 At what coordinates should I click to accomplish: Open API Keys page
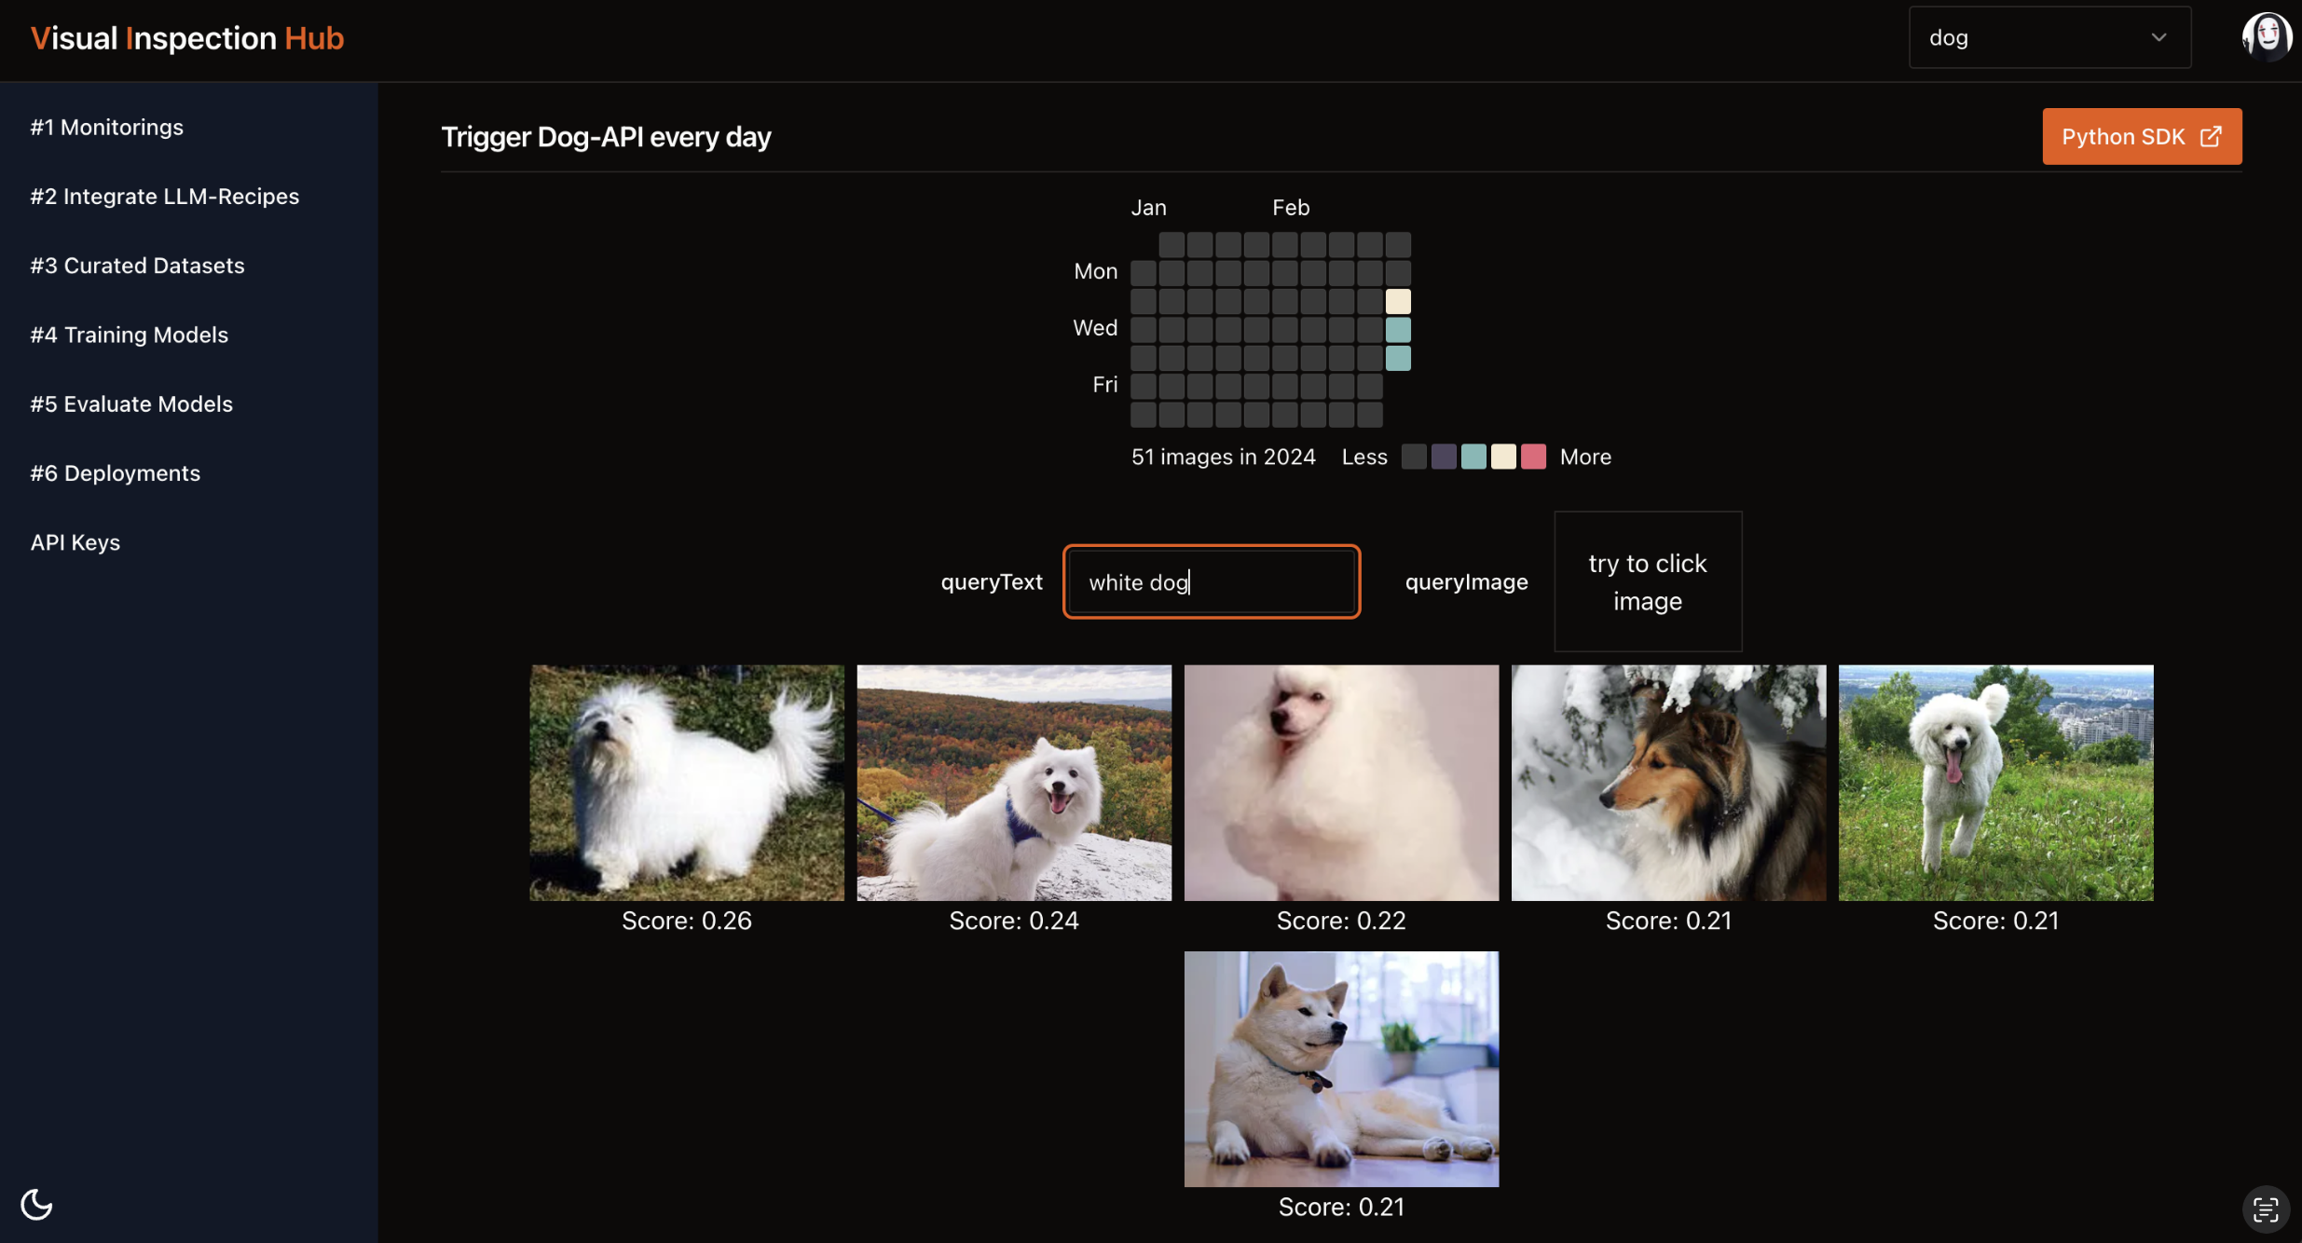click(x=75, y=542)
